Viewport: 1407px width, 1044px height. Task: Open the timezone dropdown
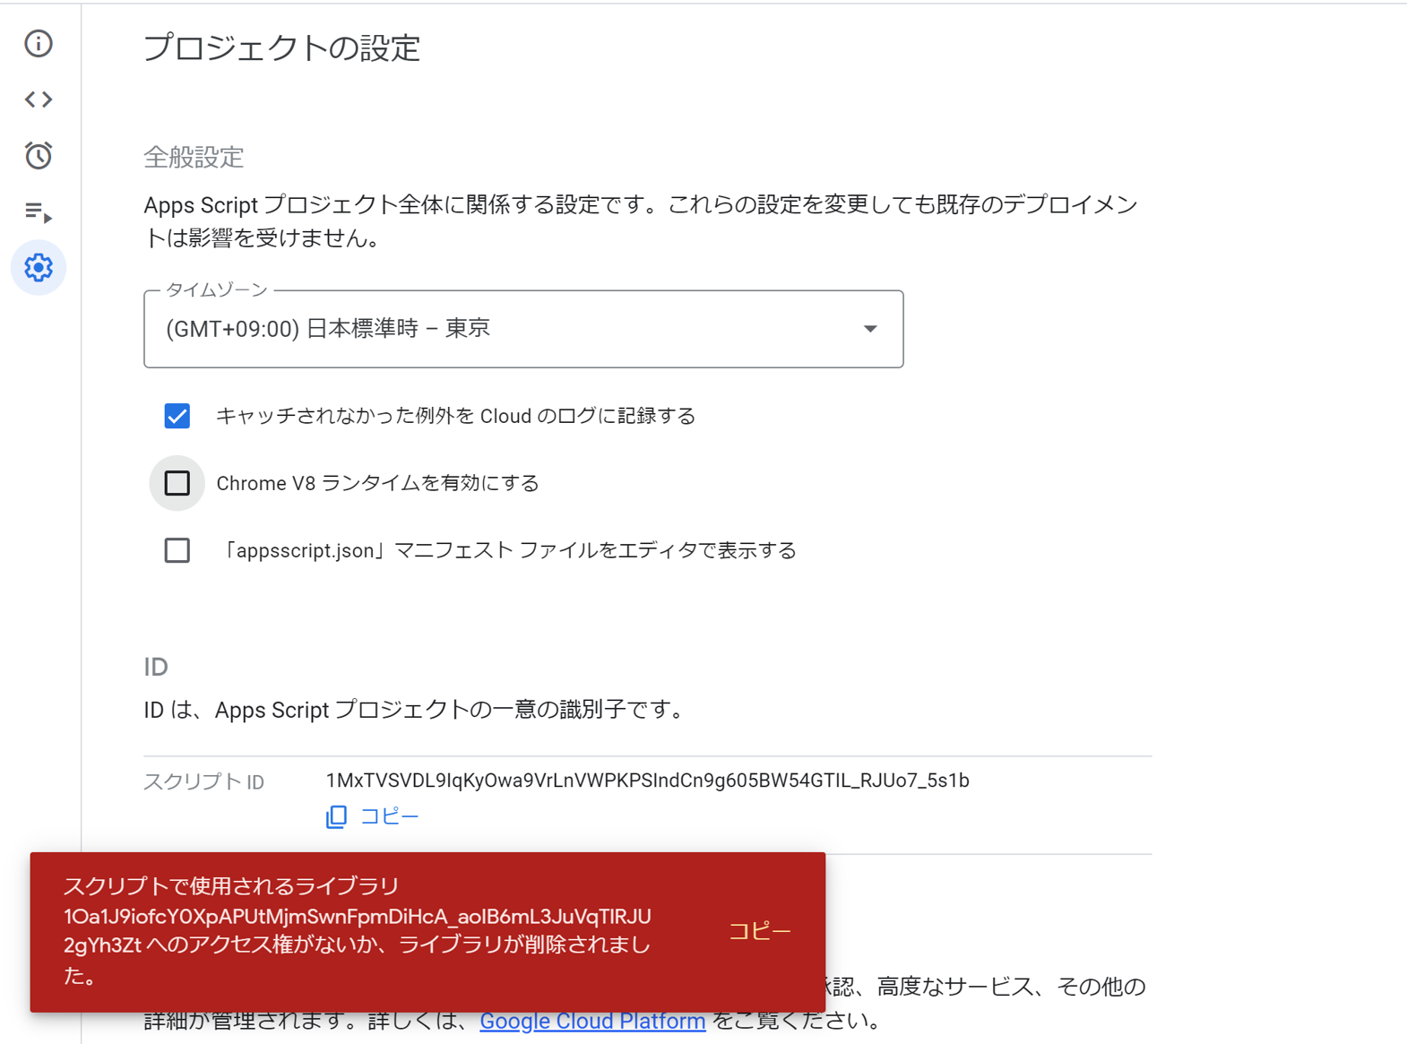523,329
